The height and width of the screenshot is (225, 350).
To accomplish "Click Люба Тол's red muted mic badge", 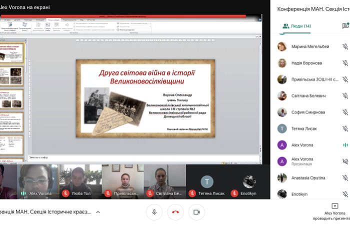I will point(65,193).
